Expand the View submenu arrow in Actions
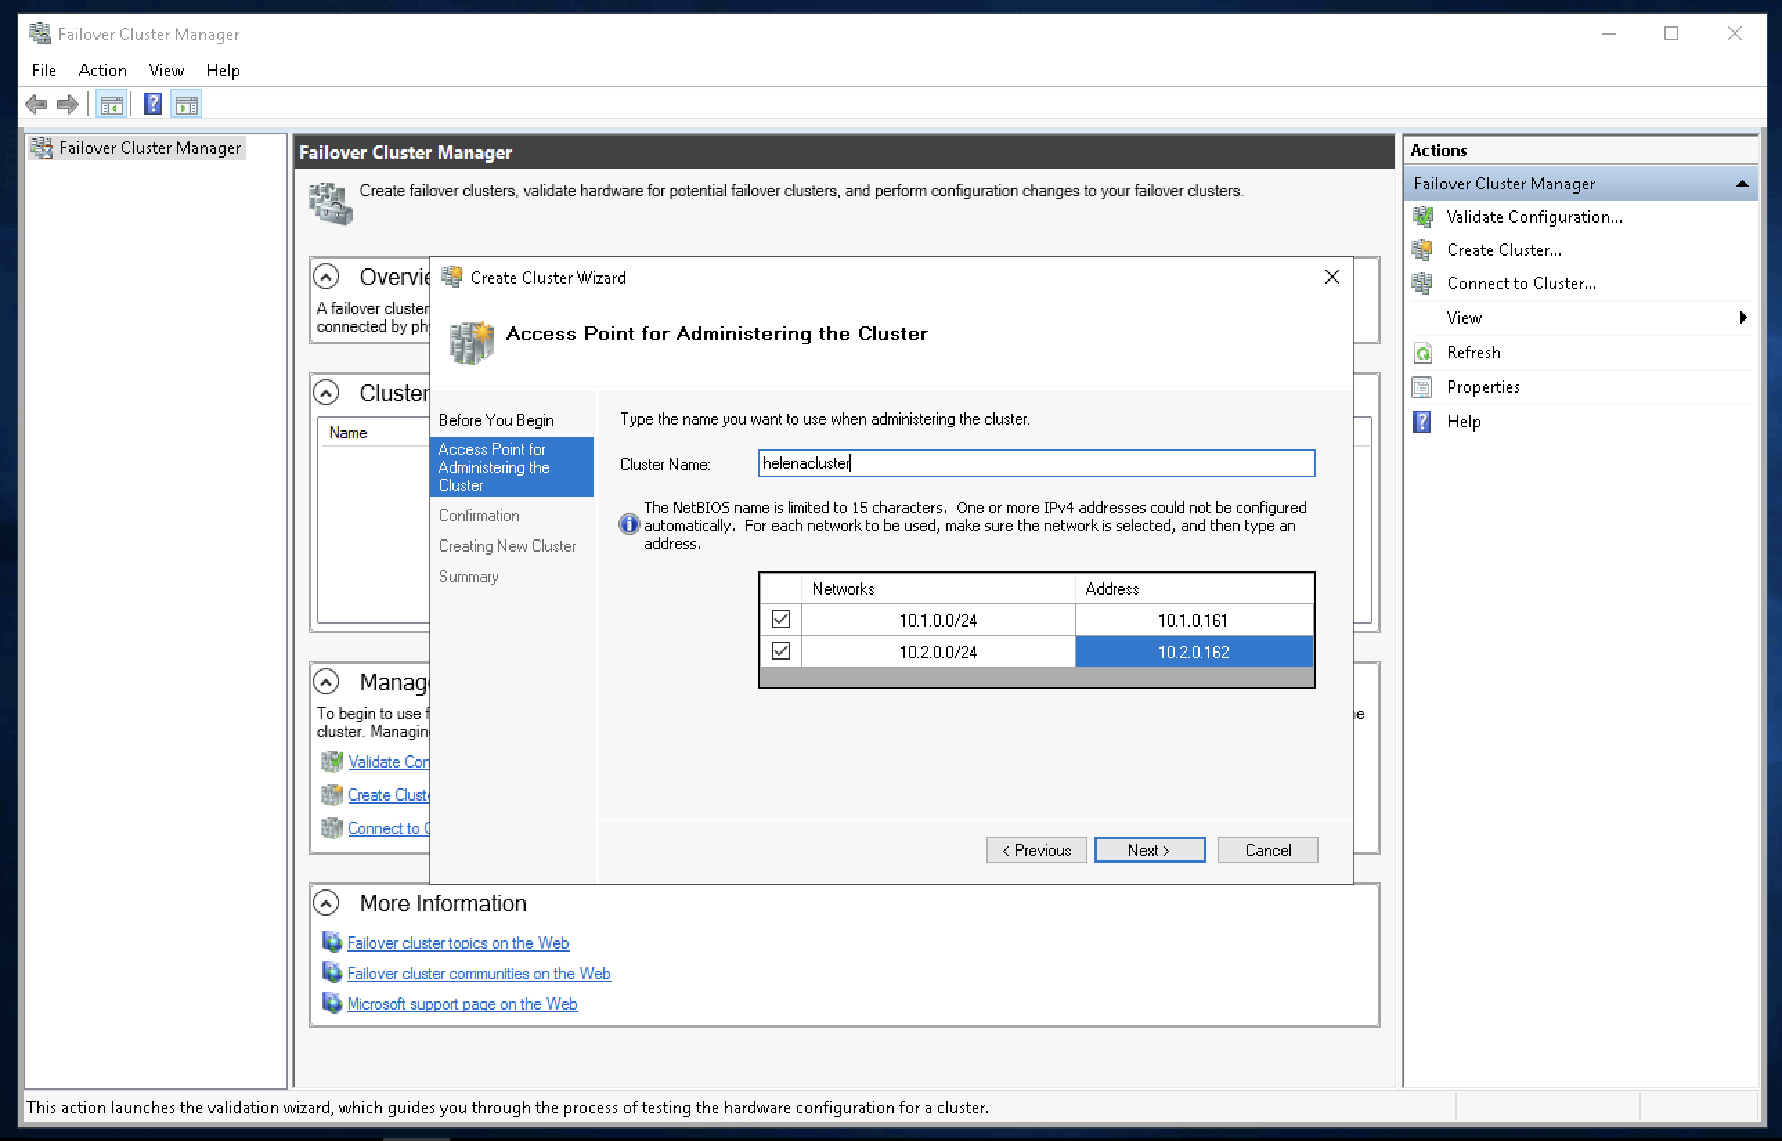This screenshot has height=1141, width=1782. 1743,318
